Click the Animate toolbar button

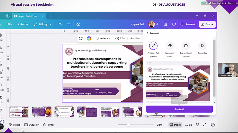(x=103, y=38)
